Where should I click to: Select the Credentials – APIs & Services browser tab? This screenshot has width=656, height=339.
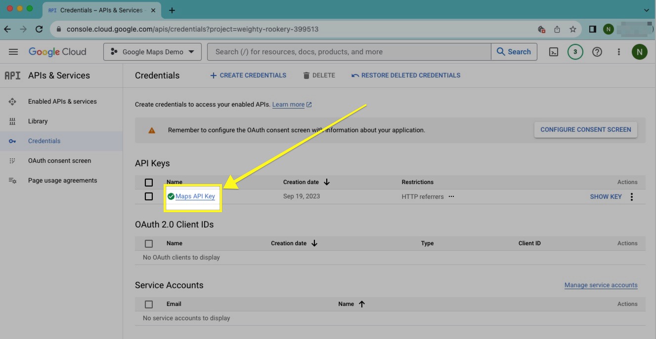point(101,10)
